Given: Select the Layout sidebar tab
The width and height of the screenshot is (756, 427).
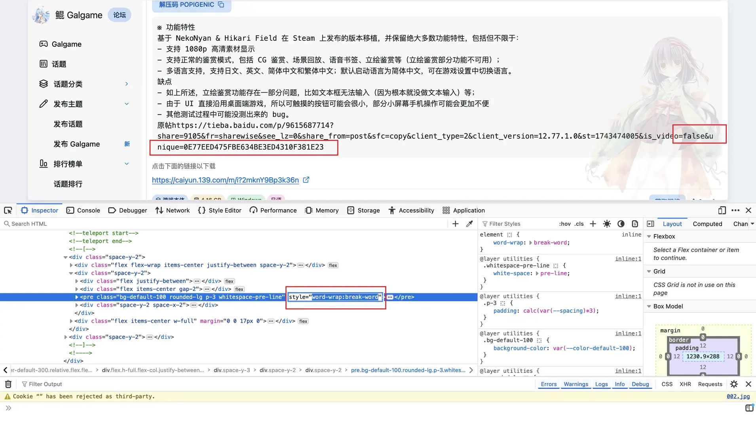Looking at the screenshot, I should [x=672, y=224].
